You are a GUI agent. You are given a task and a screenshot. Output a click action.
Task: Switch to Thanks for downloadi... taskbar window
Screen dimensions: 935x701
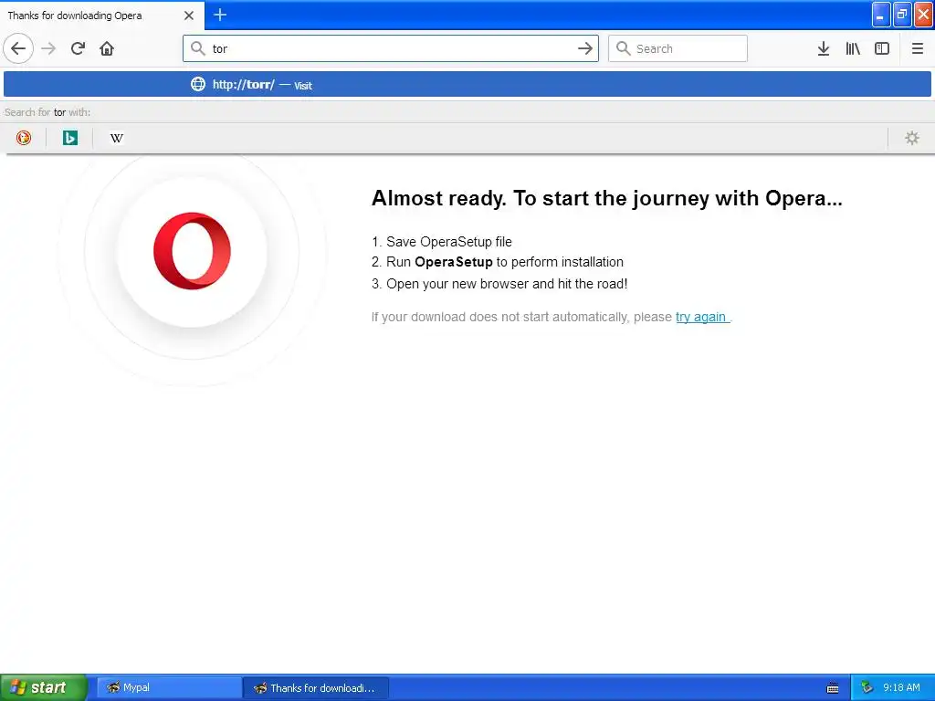click(x=316, y=688)
